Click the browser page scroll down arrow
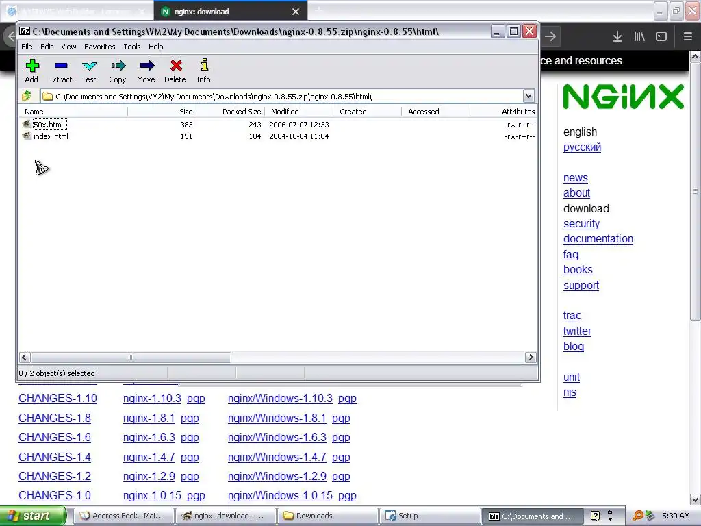The width and height of the screenshot is (701, 526). (696, 499)
